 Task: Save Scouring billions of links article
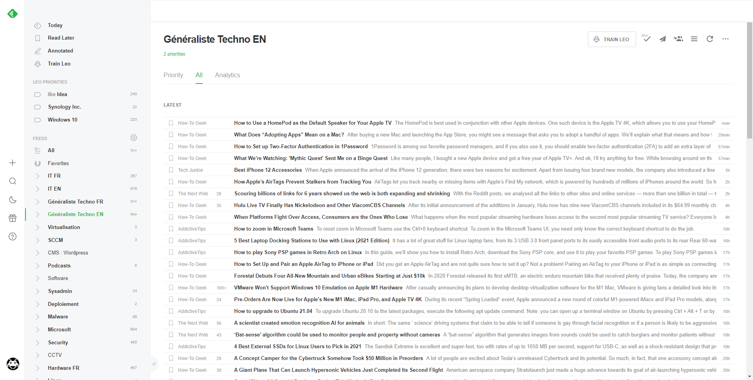(x=171, y=193)
